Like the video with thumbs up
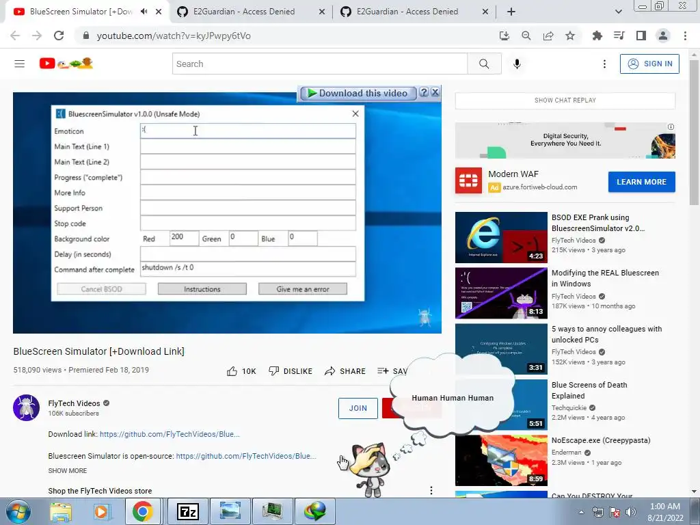This screenshot has height=525, width=700. (x=241, y=371)
